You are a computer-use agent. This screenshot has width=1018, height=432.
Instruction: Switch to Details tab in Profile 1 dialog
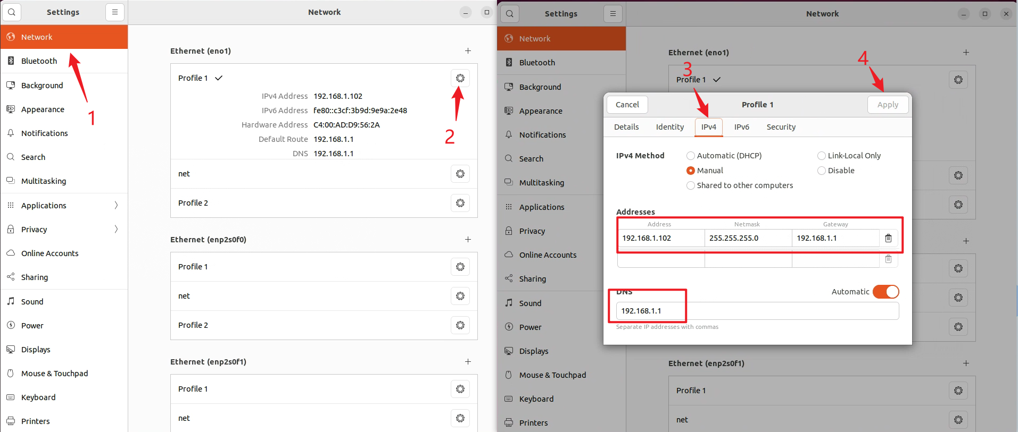click(626, 127)
